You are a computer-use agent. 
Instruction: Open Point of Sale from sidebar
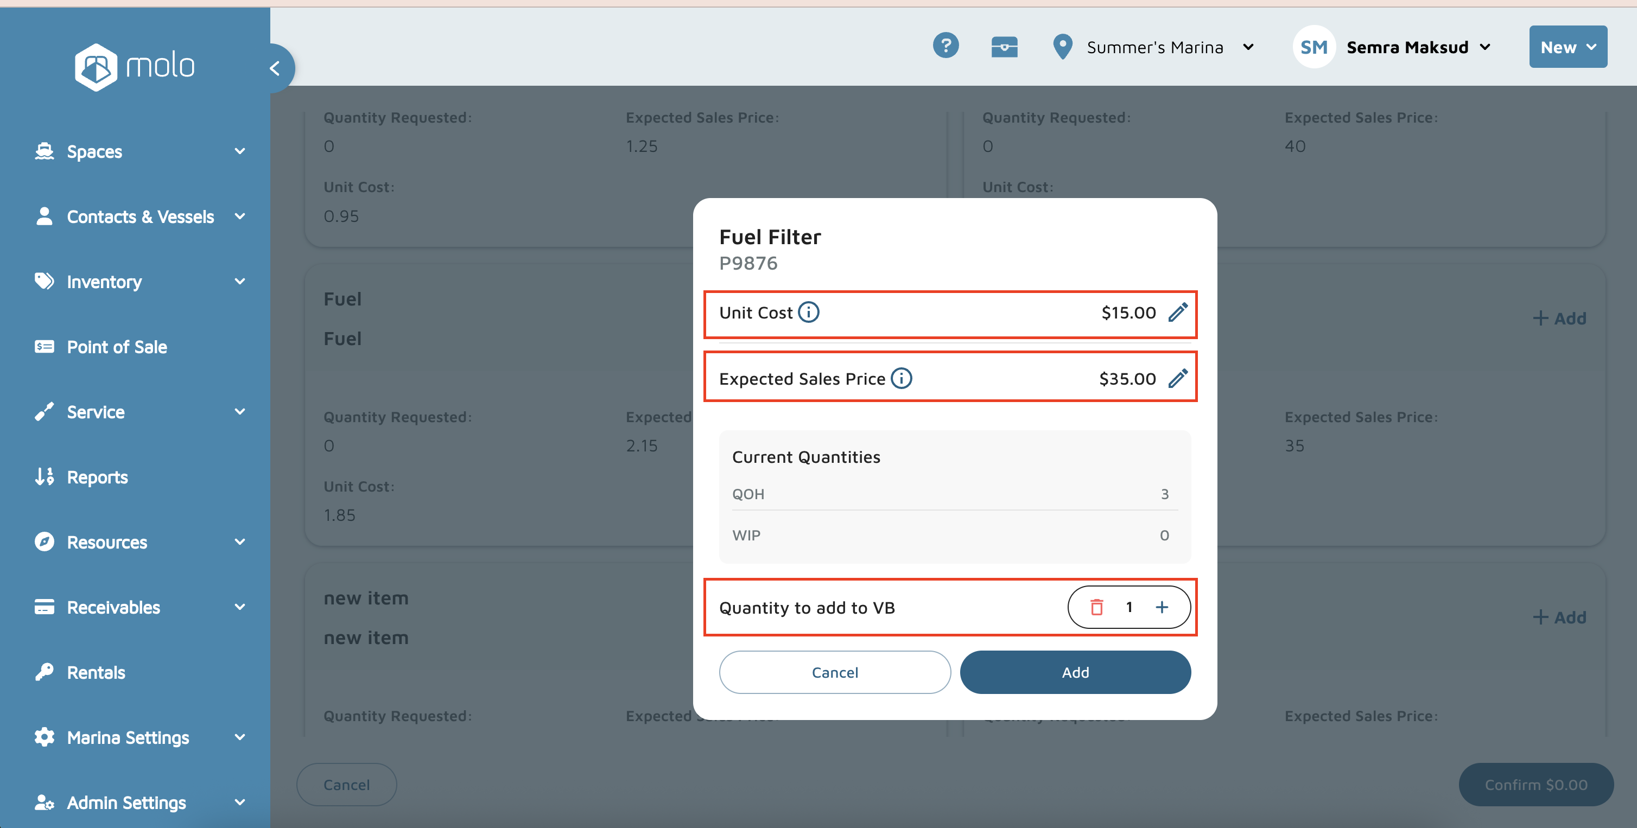click(x=117, y=347)
